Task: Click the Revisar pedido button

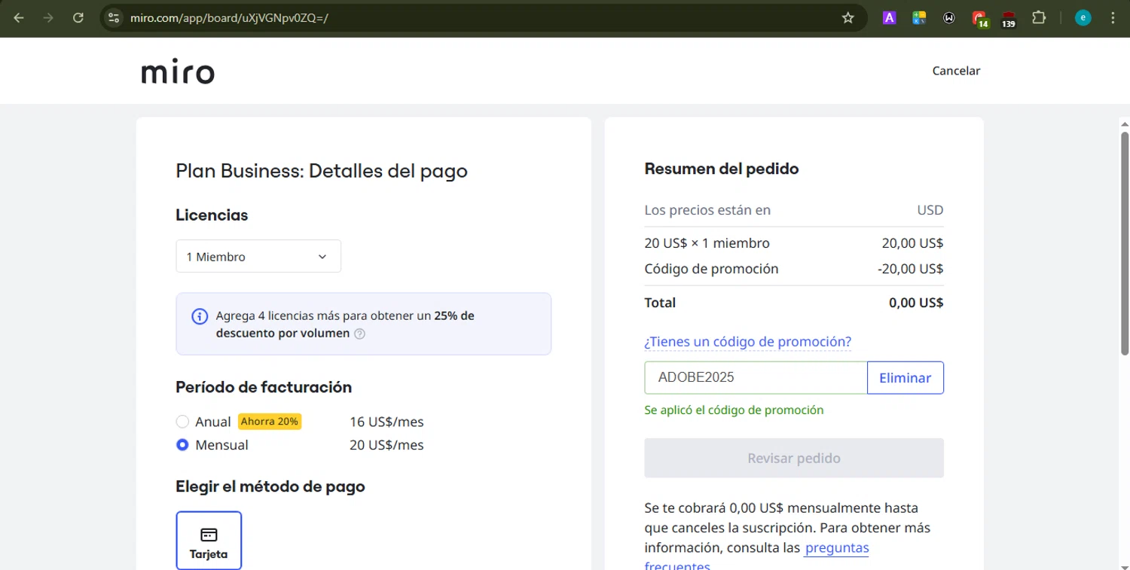Action: coord(793,458)
